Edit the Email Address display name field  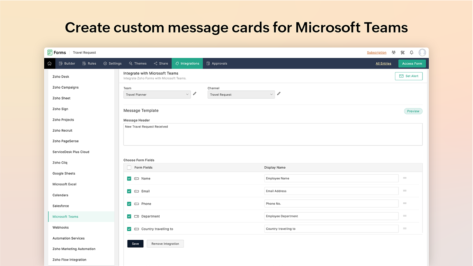click(x=331, y=191)
